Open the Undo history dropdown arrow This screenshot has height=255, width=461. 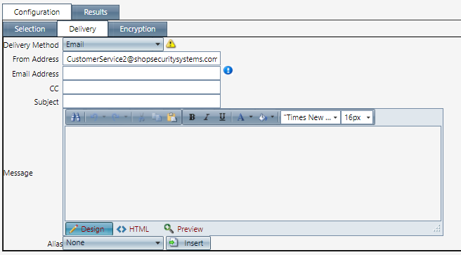104,117
